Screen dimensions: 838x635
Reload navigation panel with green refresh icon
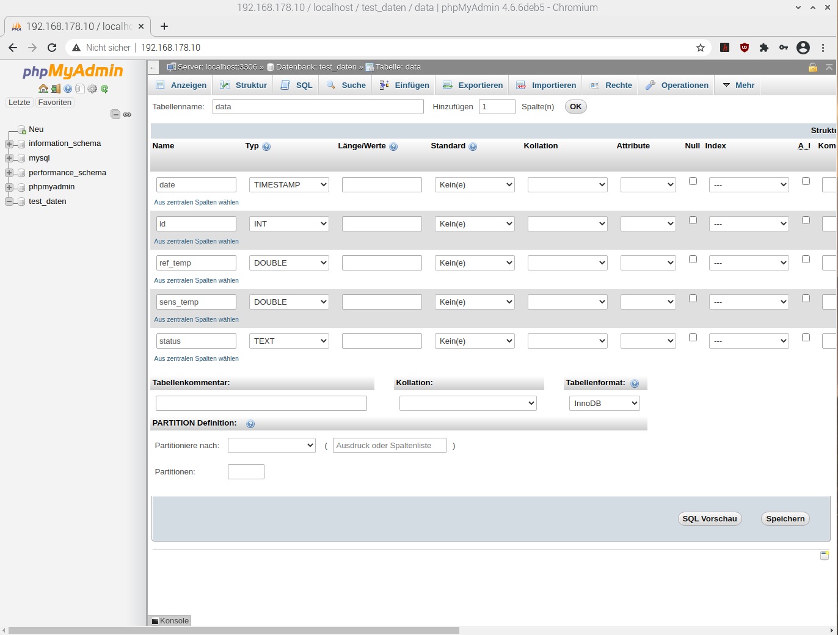(104, 89)
